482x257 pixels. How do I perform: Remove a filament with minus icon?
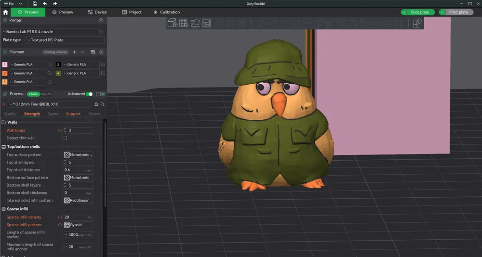click(82, 52)
